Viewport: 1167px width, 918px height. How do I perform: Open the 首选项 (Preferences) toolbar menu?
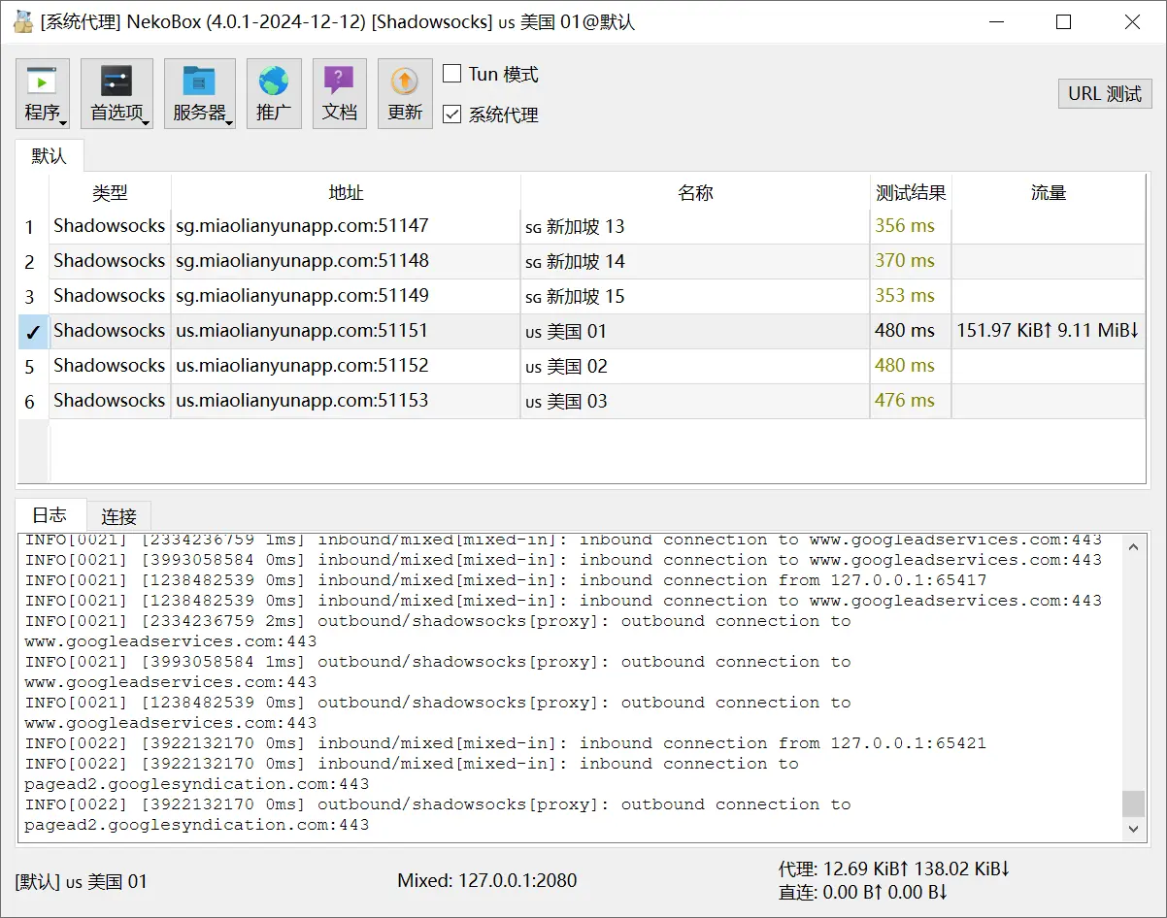pyautogui.click(x=117, y=94)
